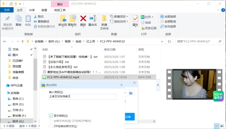Click the search magnifier icon
Viewport: 226px width, 129px height.
[x=220, y=41]
